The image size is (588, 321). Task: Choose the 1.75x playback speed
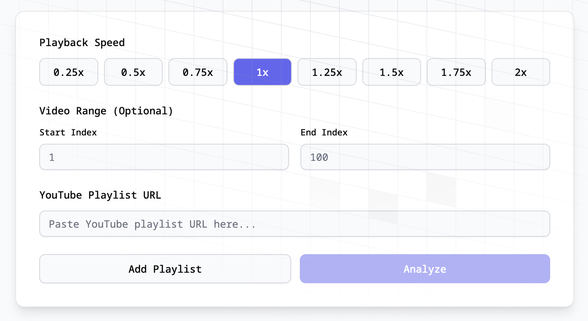(456, 72)
